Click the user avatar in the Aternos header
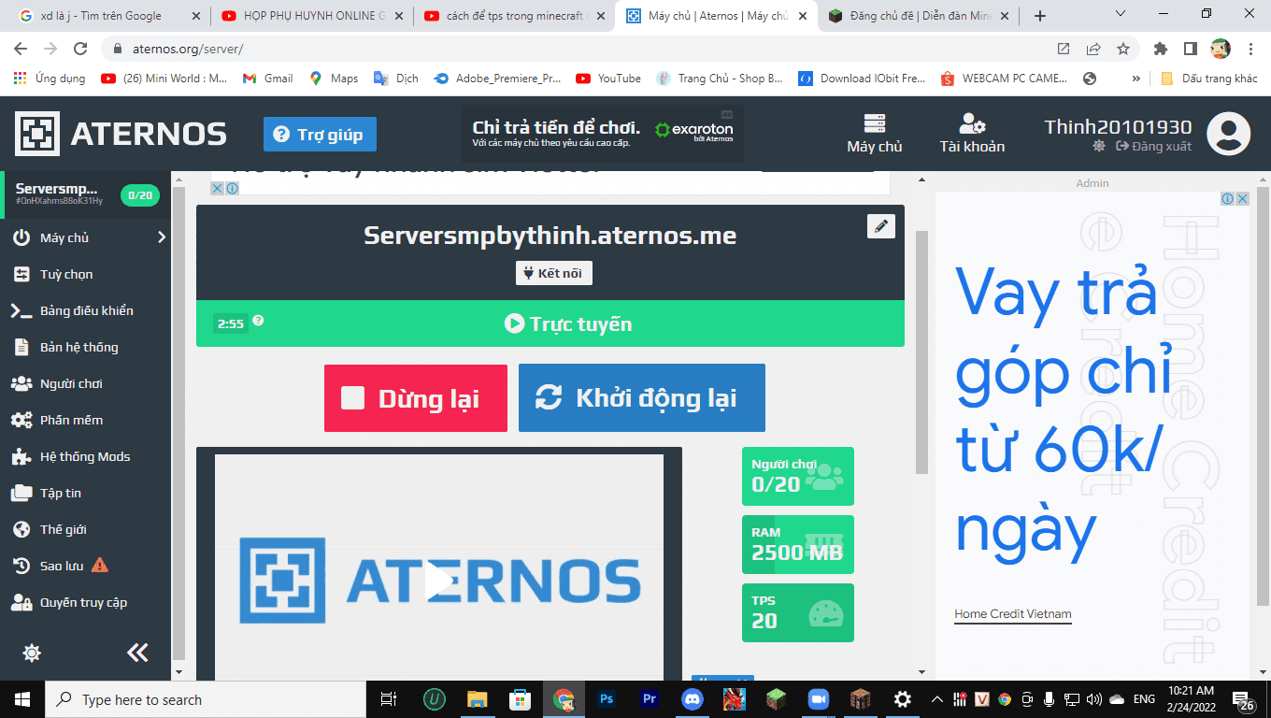 (1228, 134)
